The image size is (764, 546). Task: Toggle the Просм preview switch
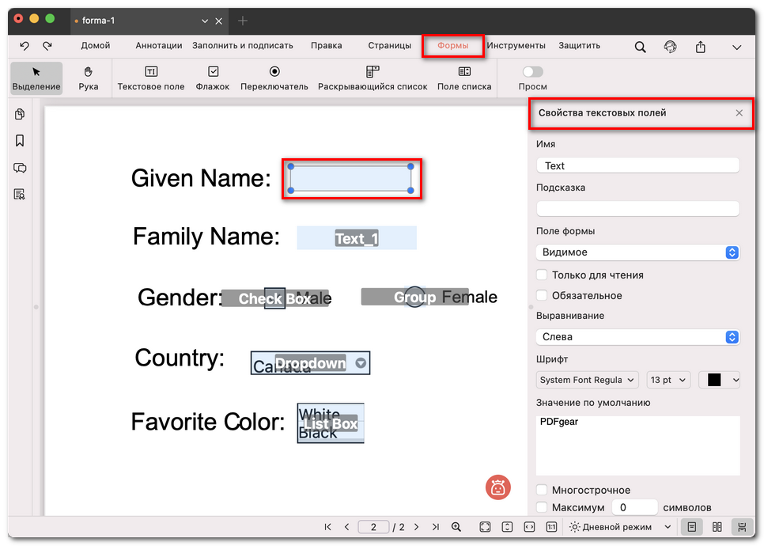click(532, 72)
